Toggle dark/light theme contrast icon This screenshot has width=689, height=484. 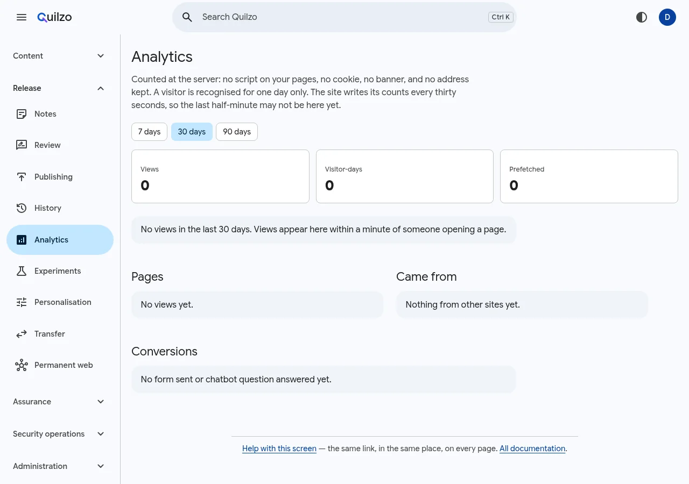click(x=642, y=17)
